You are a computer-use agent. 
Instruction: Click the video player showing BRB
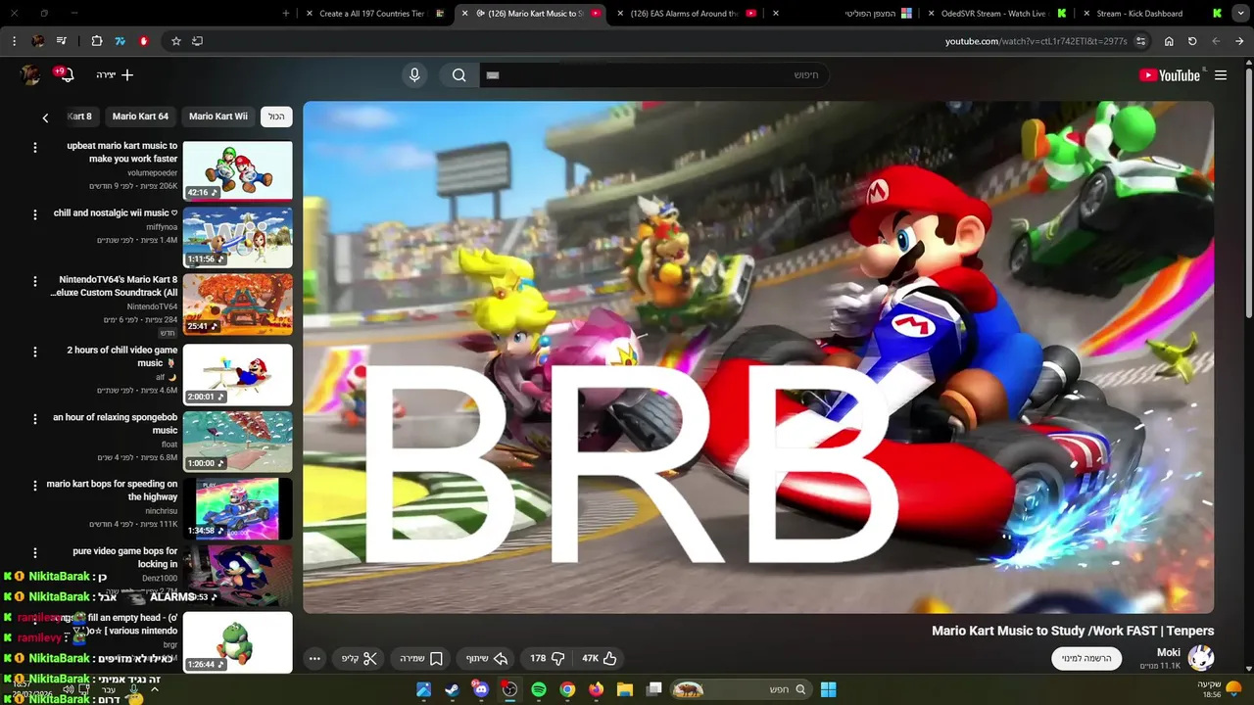point(758,357)
